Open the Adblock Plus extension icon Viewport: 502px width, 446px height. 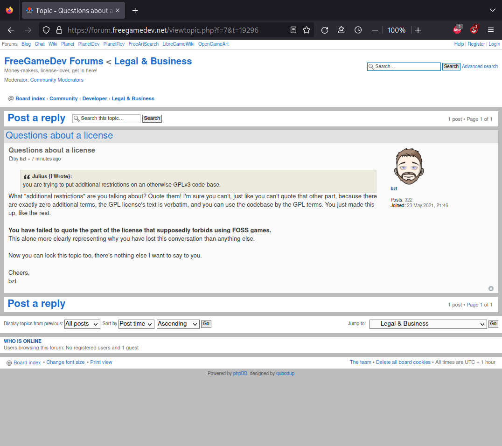457,30
